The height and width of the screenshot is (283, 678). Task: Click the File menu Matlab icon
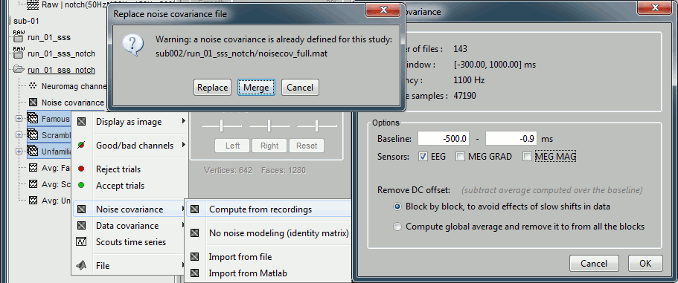[x=81, y=265]
